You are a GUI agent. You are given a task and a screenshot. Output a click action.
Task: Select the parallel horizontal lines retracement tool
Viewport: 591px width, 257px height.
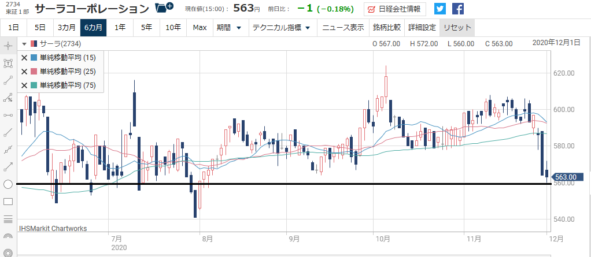8,219
